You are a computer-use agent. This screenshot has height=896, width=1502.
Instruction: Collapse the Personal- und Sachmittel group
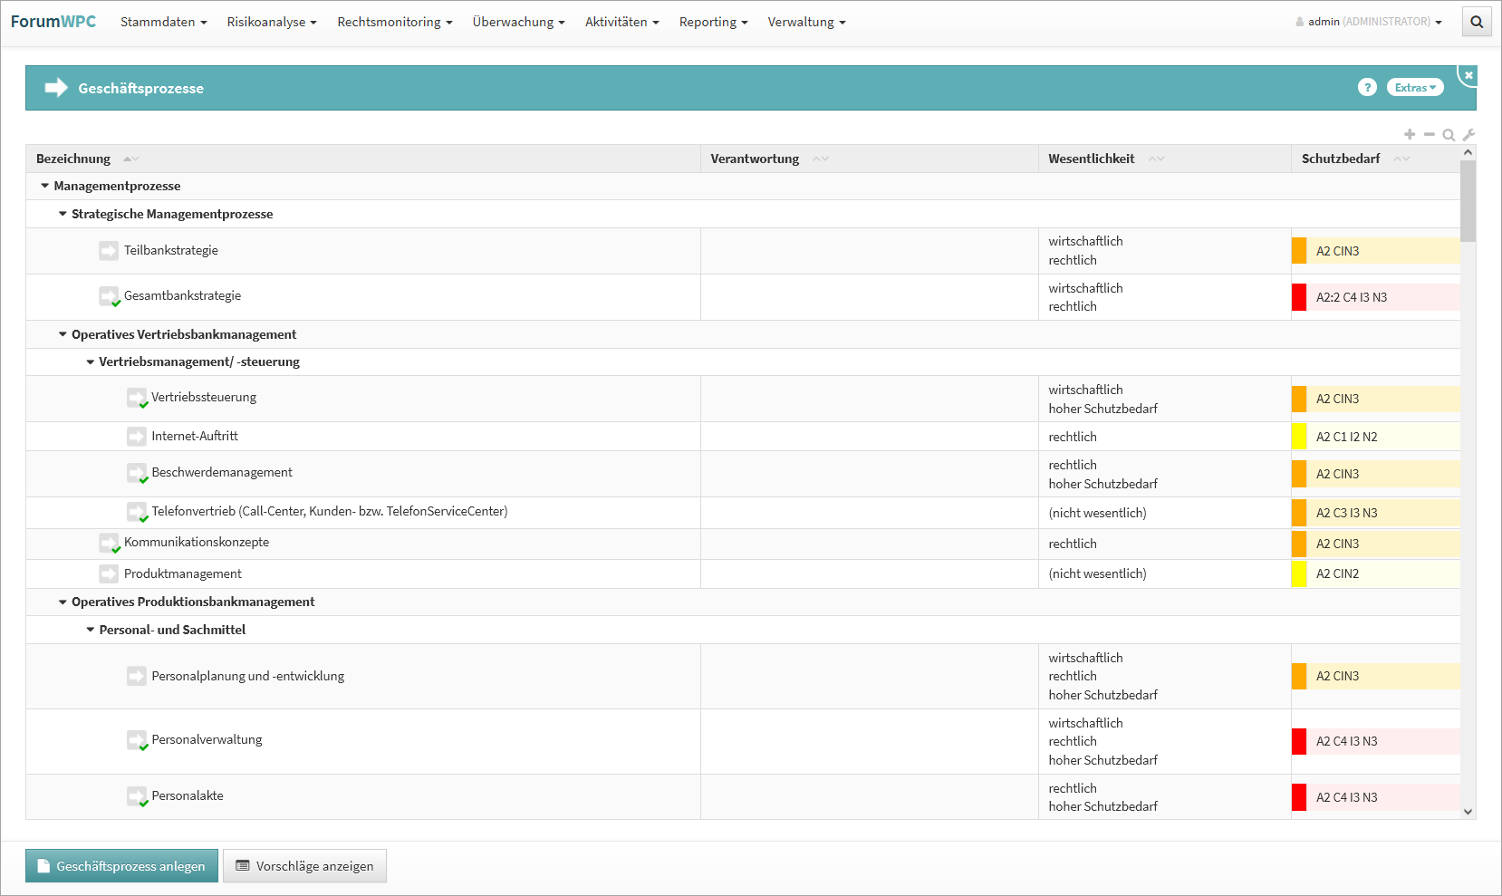(90, 630)
